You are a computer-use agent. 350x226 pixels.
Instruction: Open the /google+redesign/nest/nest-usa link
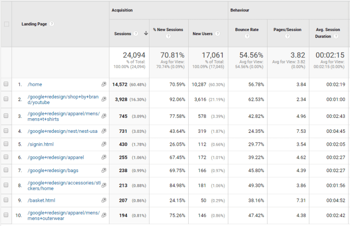62,131
